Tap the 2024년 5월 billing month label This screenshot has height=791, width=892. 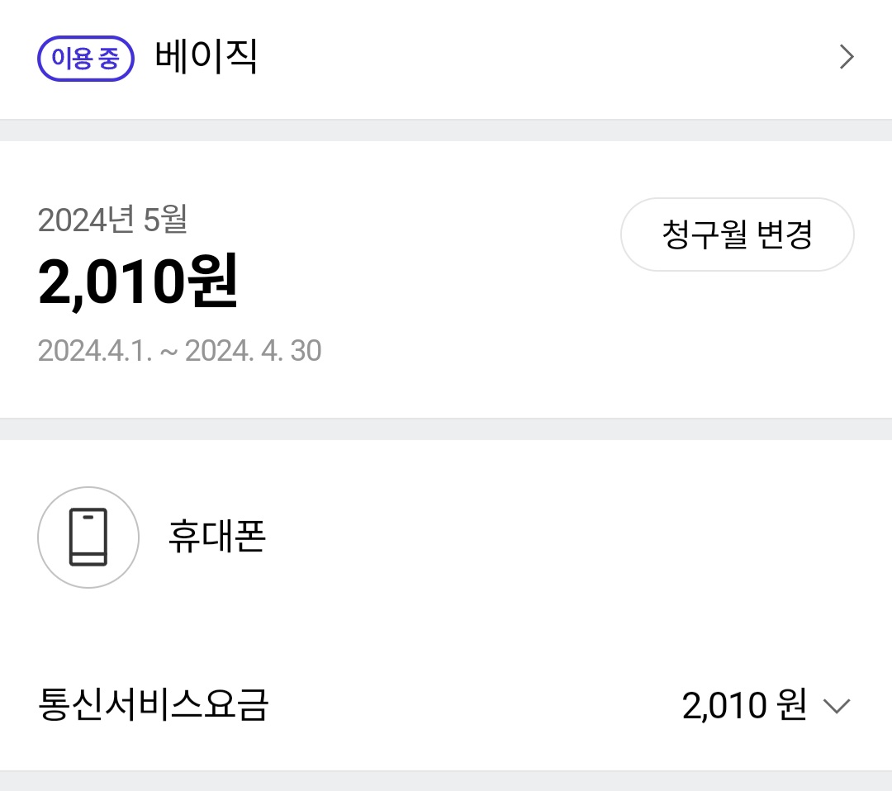click(113, 220)
